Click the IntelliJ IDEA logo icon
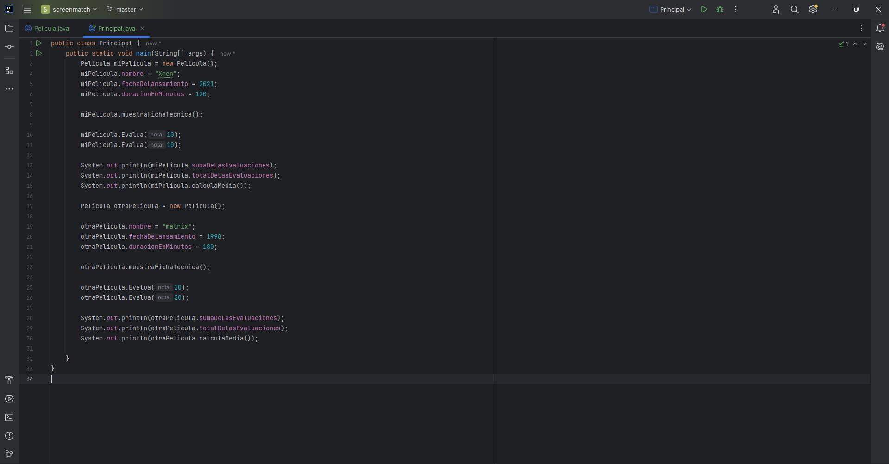This screenshot has width=889, height=464. click(x=9, y=9)
